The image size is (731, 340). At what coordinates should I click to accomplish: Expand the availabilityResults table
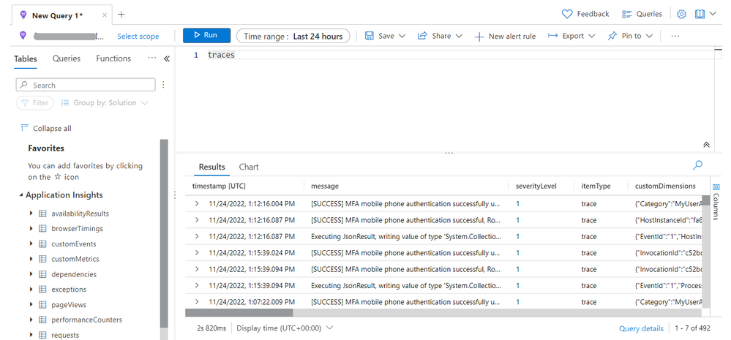click(31, 214)
